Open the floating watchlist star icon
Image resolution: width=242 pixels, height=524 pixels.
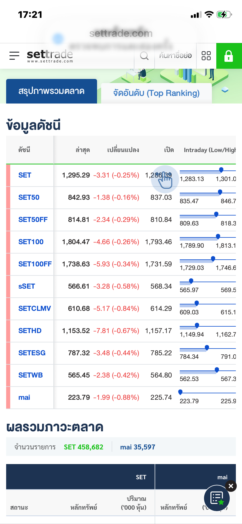pyautogui.click(x=217, y=498)
